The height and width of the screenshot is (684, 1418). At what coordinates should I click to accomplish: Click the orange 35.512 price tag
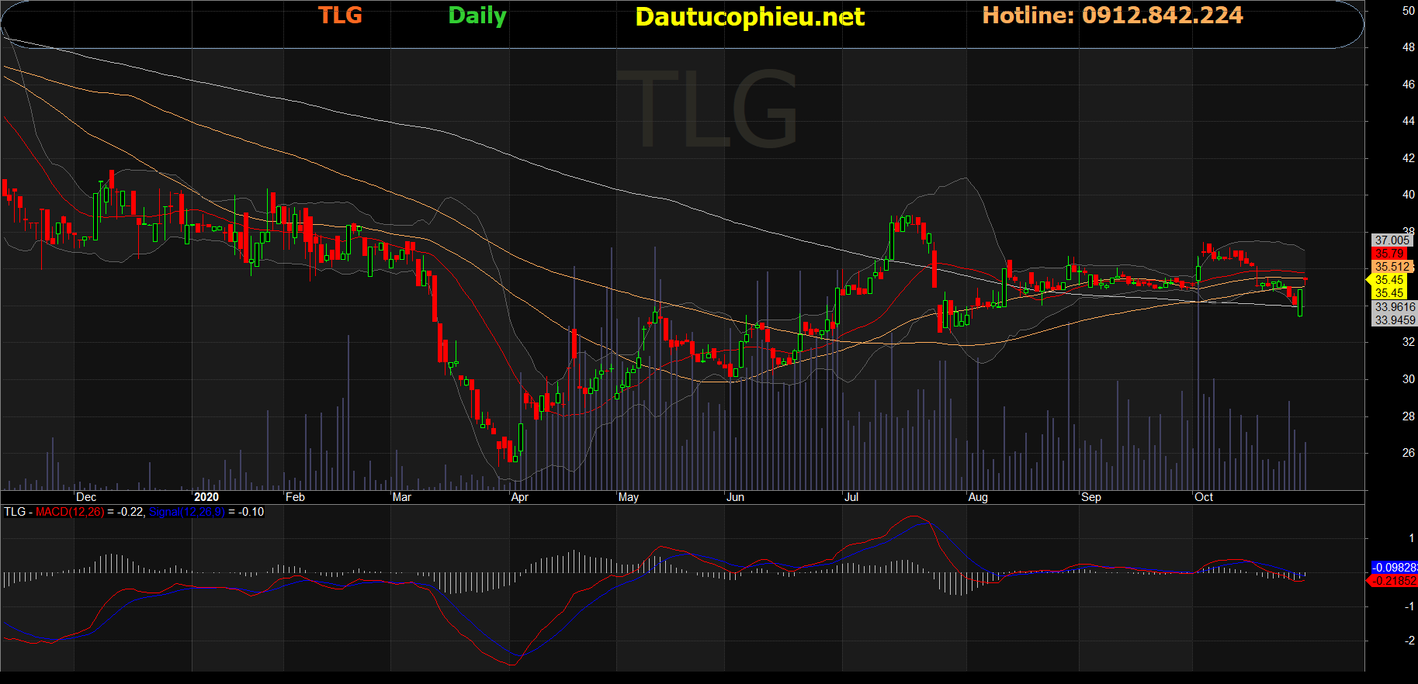1392,267
